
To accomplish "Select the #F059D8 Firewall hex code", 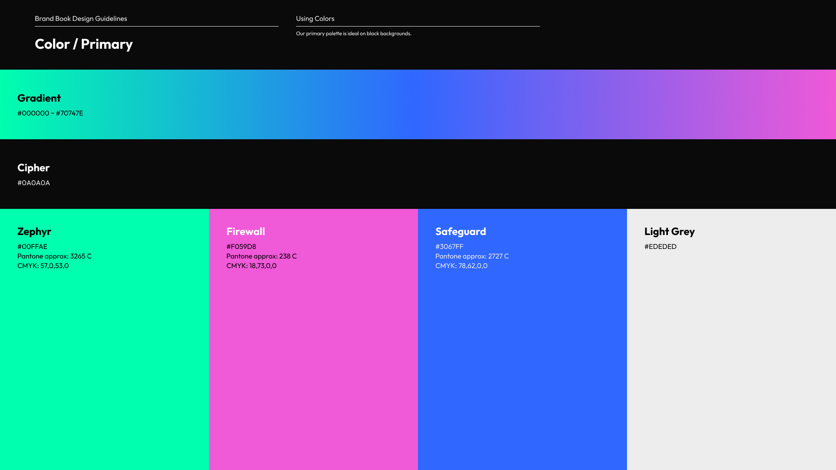I will pyautogui.click(x=241, y=246).
